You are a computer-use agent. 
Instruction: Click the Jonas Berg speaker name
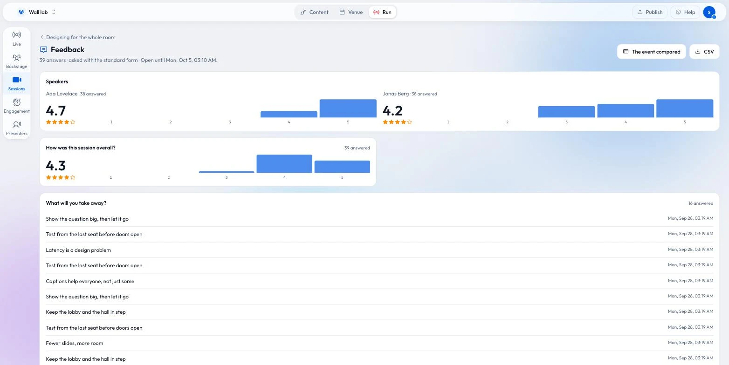click(x=396, y=94)
